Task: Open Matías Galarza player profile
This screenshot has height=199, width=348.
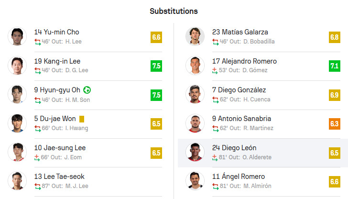Action: tap(240, 32)
